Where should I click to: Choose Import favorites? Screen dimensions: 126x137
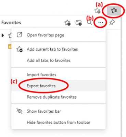[x=59, y=75]
